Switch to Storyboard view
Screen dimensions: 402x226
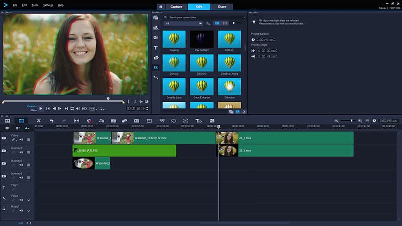(7, 121)
